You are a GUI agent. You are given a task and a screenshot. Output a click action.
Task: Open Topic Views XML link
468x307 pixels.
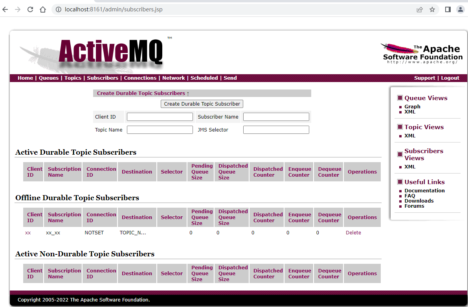[x=410, y=135]
